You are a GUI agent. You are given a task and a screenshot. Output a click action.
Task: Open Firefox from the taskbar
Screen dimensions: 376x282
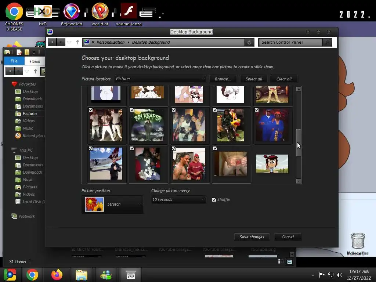[57, 275]
